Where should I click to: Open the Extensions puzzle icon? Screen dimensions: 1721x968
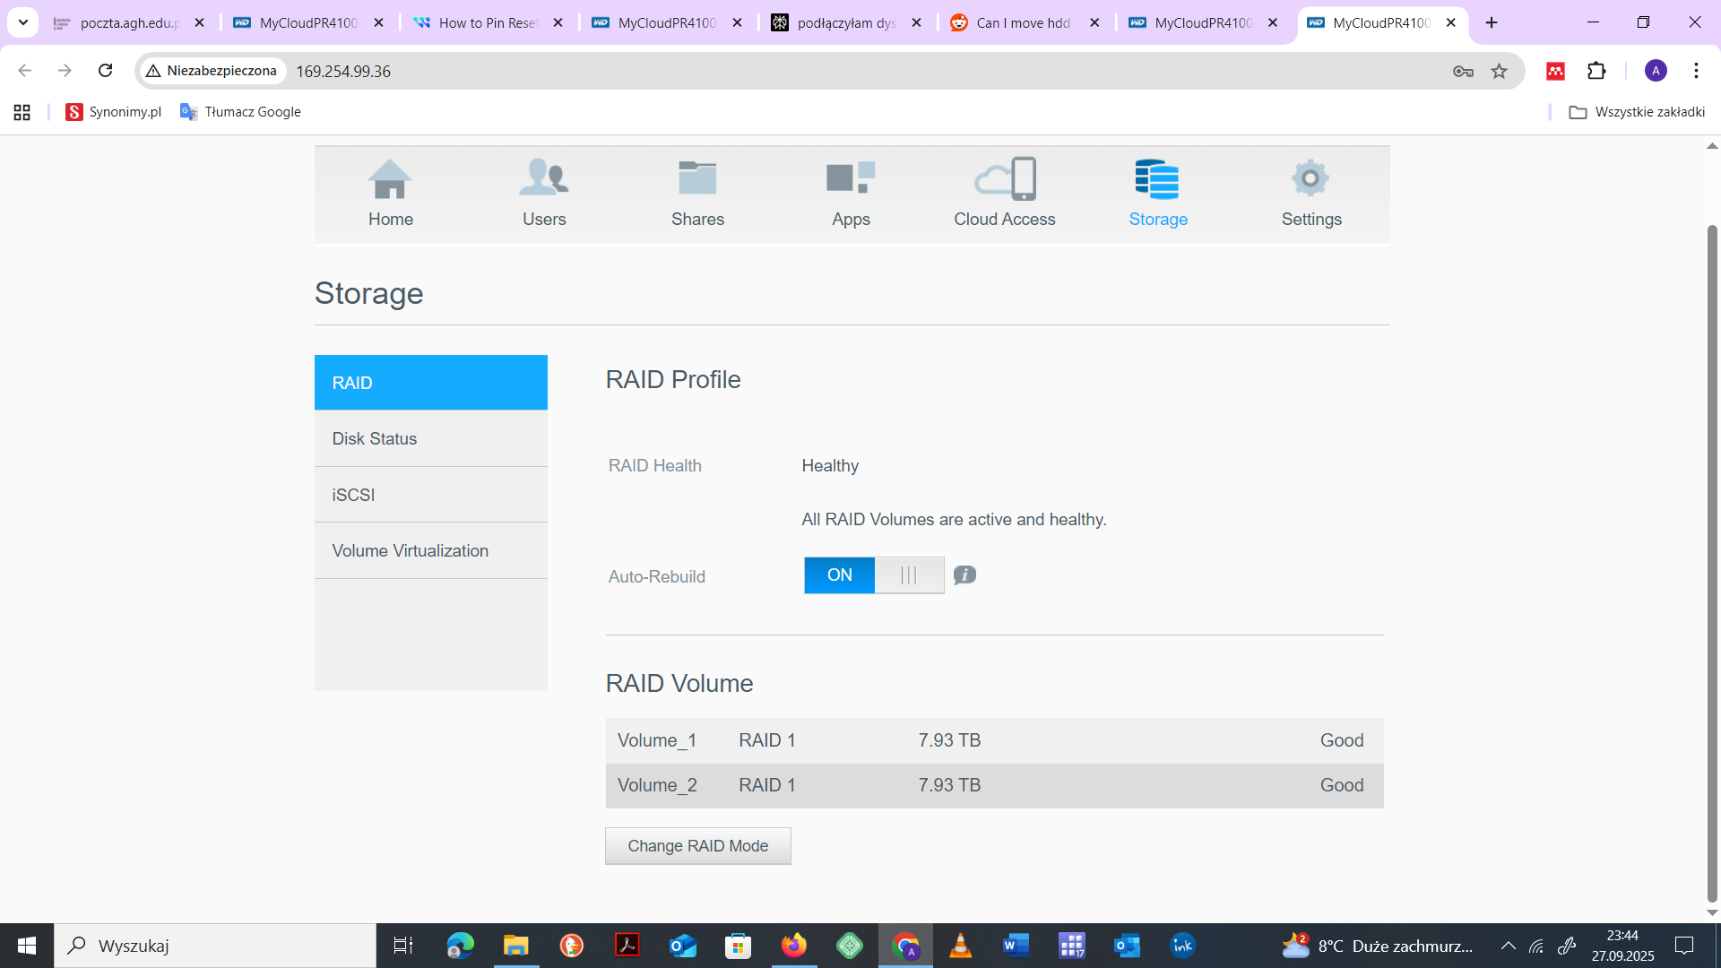coord(1596,71)
